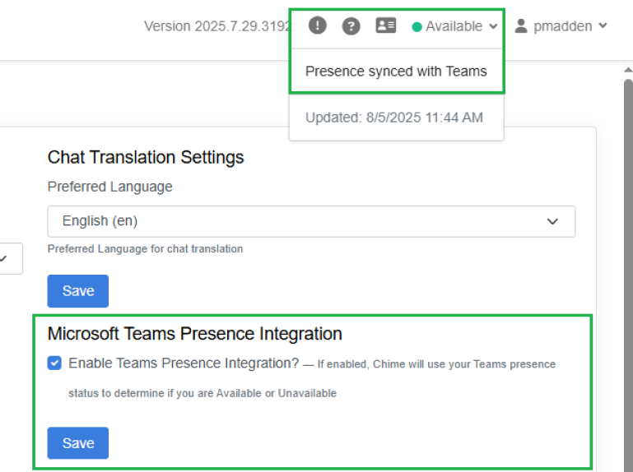The width and height of the screenshot is (633, 472).
Task: Save the Microsoft Teams Presence Integration setting
Action: coord(78,443)
